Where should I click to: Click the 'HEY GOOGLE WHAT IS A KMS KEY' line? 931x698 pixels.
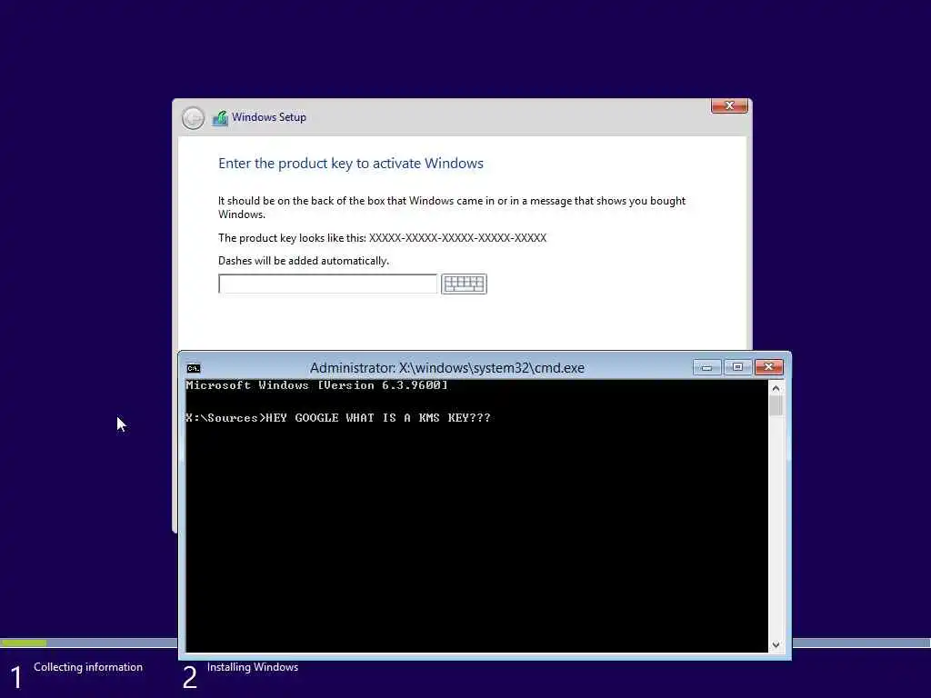(338, 418)
